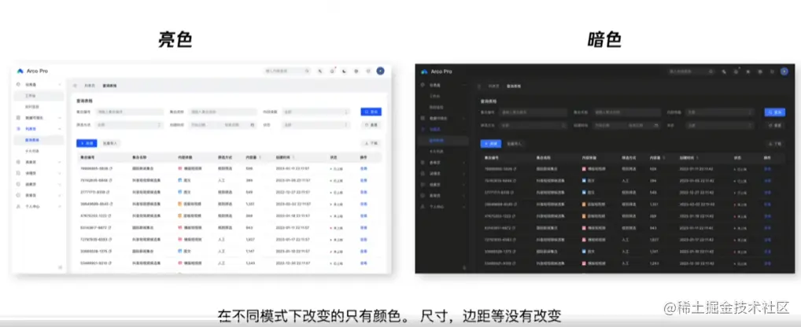Expand 个人中心 chevron in dark sidebar
This screenshot has width=801, height=327.
coord(464,207)
